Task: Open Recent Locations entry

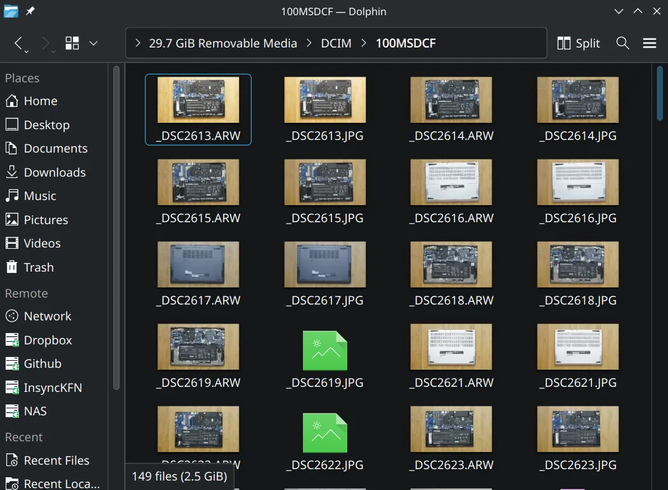Action: coord(54,484)
